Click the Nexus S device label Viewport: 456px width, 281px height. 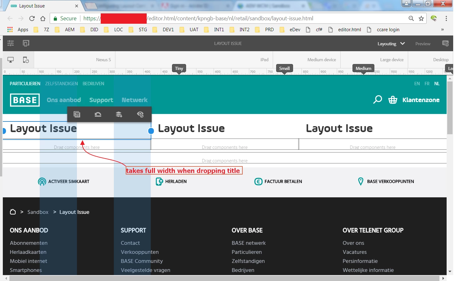tap(104, 60)
